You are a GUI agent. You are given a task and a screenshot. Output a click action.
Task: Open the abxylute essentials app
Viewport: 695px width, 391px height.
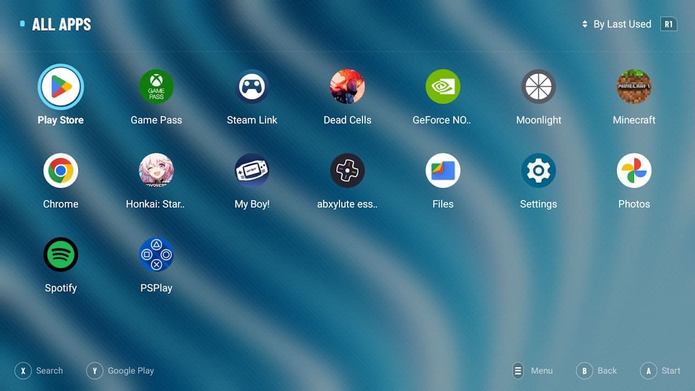coord(347,171)
